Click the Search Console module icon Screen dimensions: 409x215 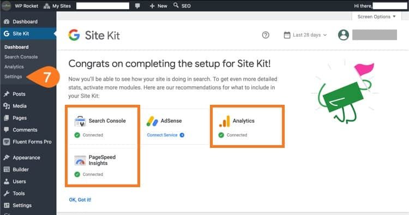pos(80,121)
